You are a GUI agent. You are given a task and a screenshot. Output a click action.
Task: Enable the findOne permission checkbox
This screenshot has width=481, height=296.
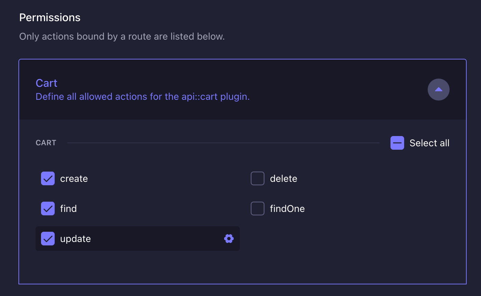point(258,208)
